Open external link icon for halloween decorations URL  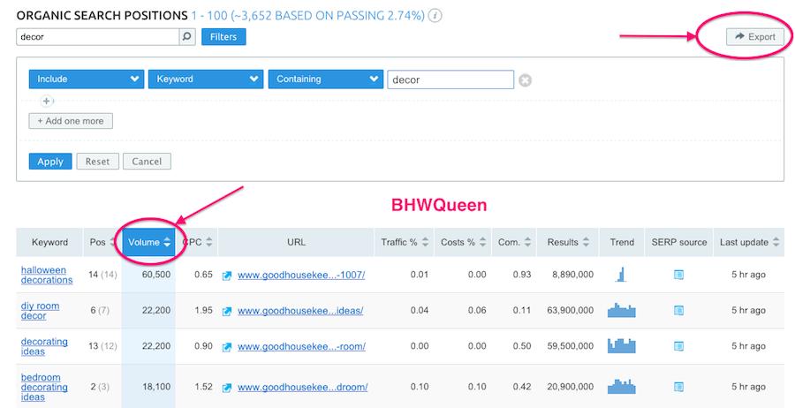[x=227, y=276]
